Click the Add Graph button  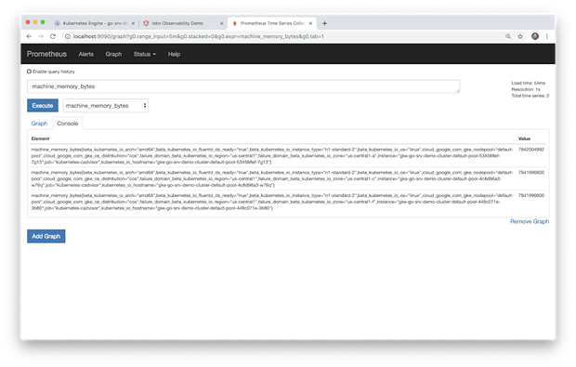click(x=46, y=236)
